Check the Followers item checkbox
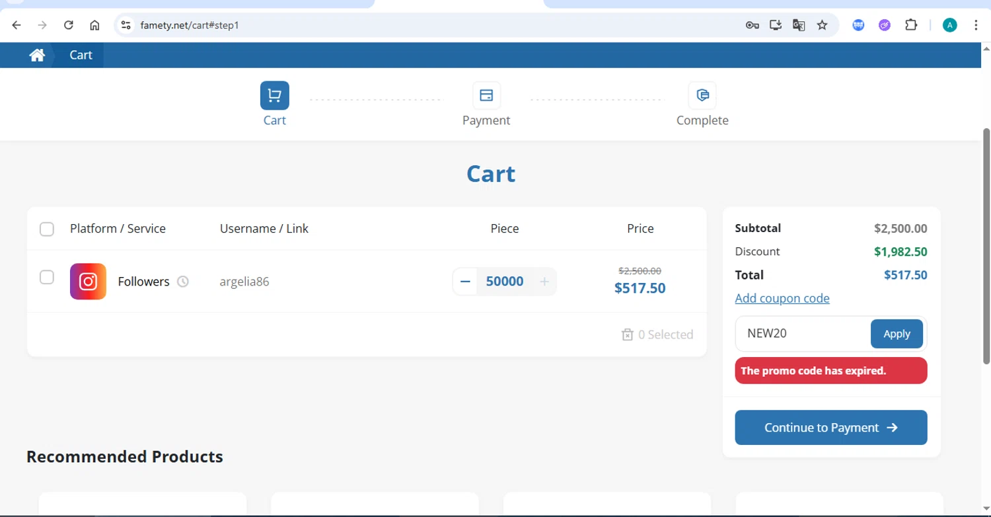Screen dimensions: 991x517 pyautogui.click(x=47, y=277)
